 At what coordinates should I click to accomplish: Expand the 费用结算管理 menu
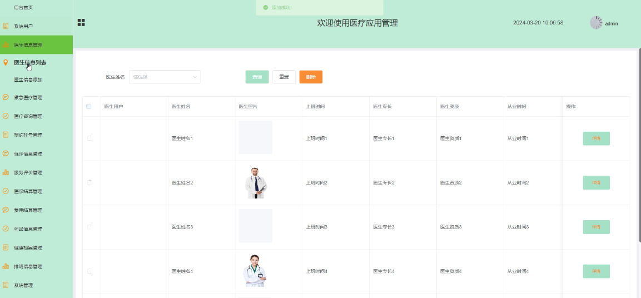click(36, 210)
